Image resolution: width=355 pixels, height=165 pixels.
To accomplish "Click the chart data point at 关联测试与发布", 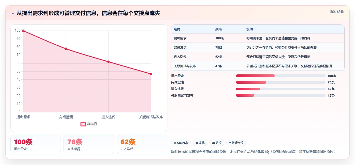I will 151,74.
